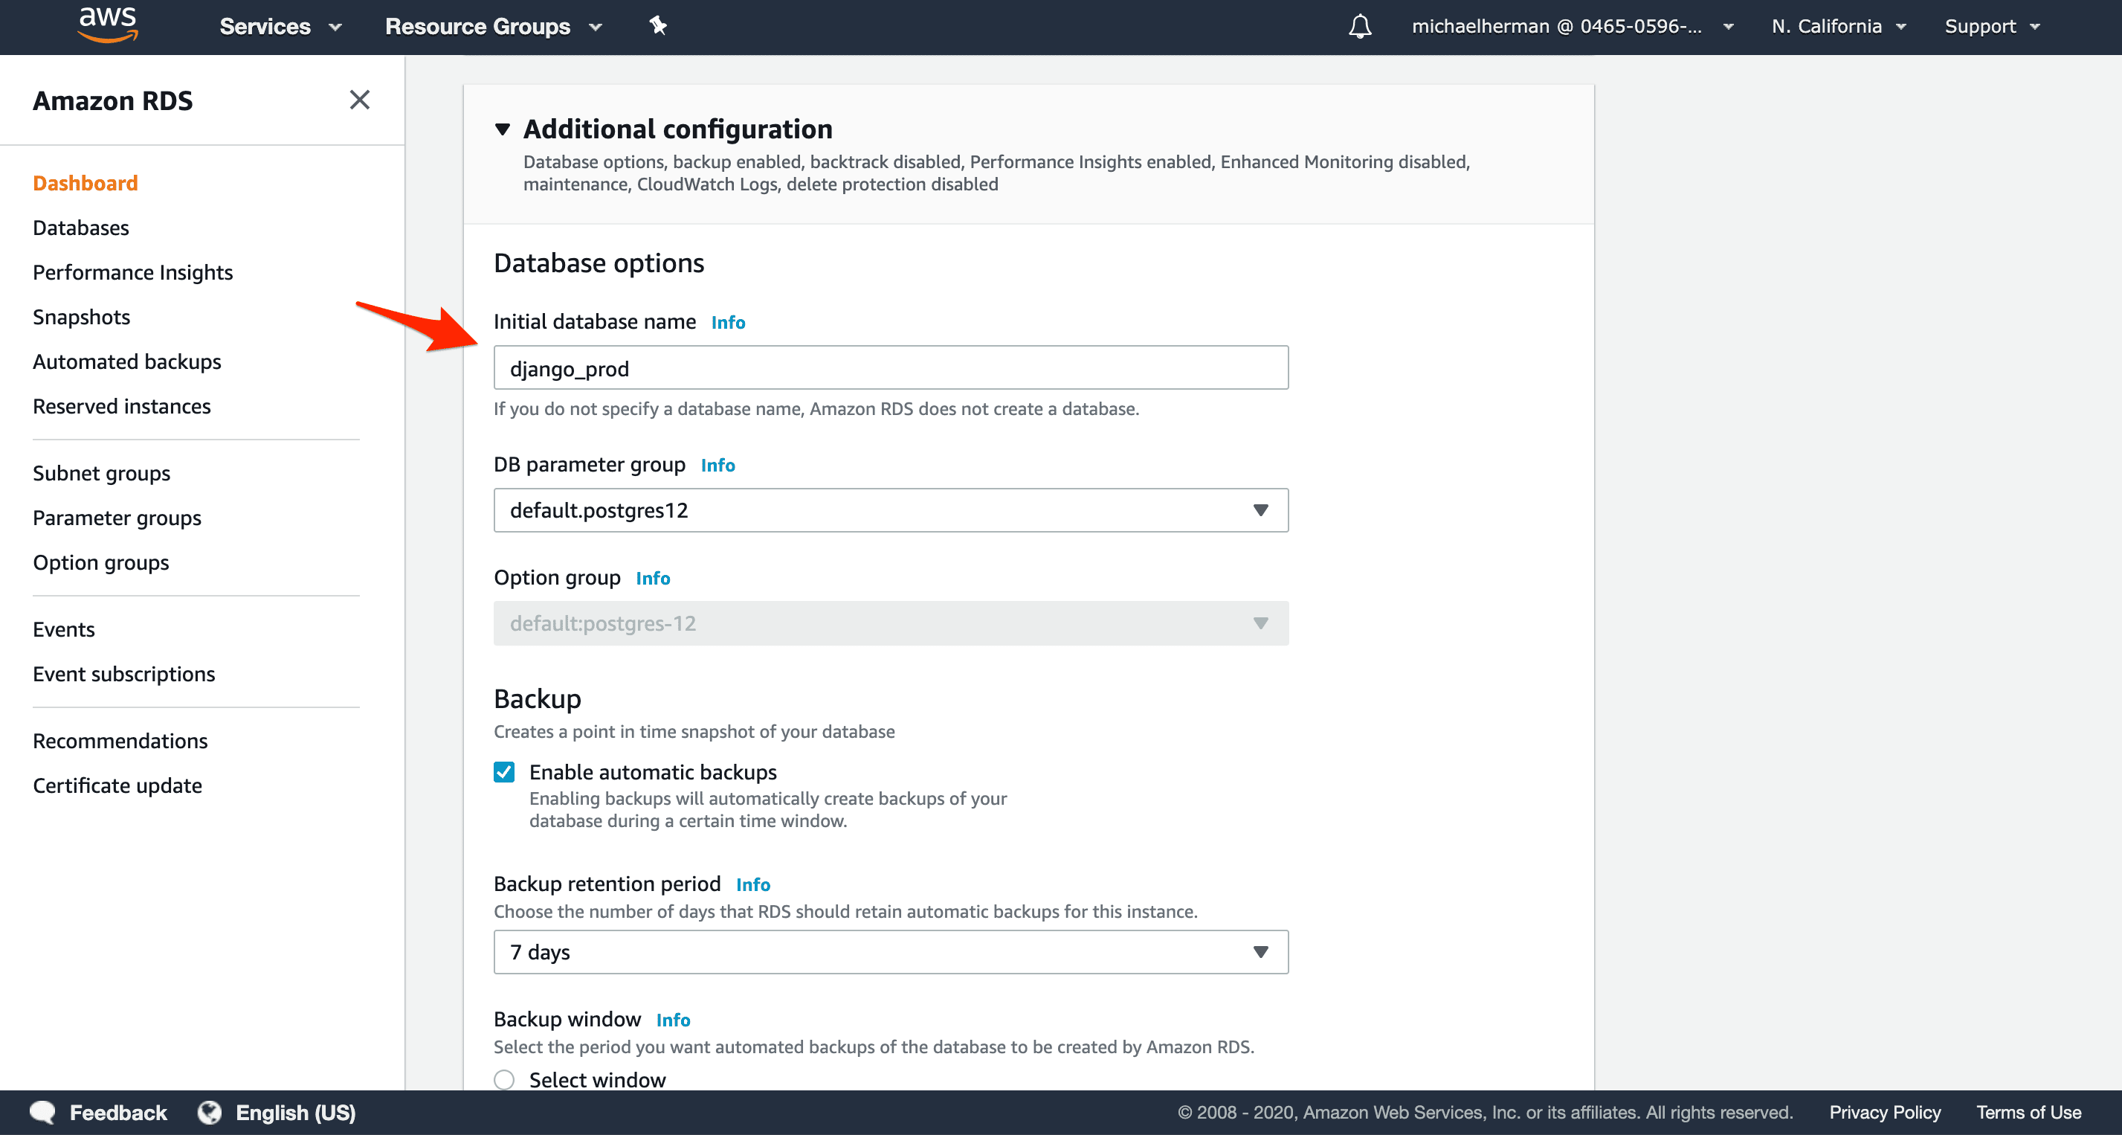This screenshot has height=1135, width=2122.
Task: Select the backup retention period dropdown
Action: click(890, 952)
